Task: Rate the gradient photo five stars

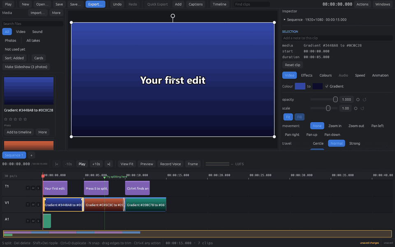Action: pos(25,119)
